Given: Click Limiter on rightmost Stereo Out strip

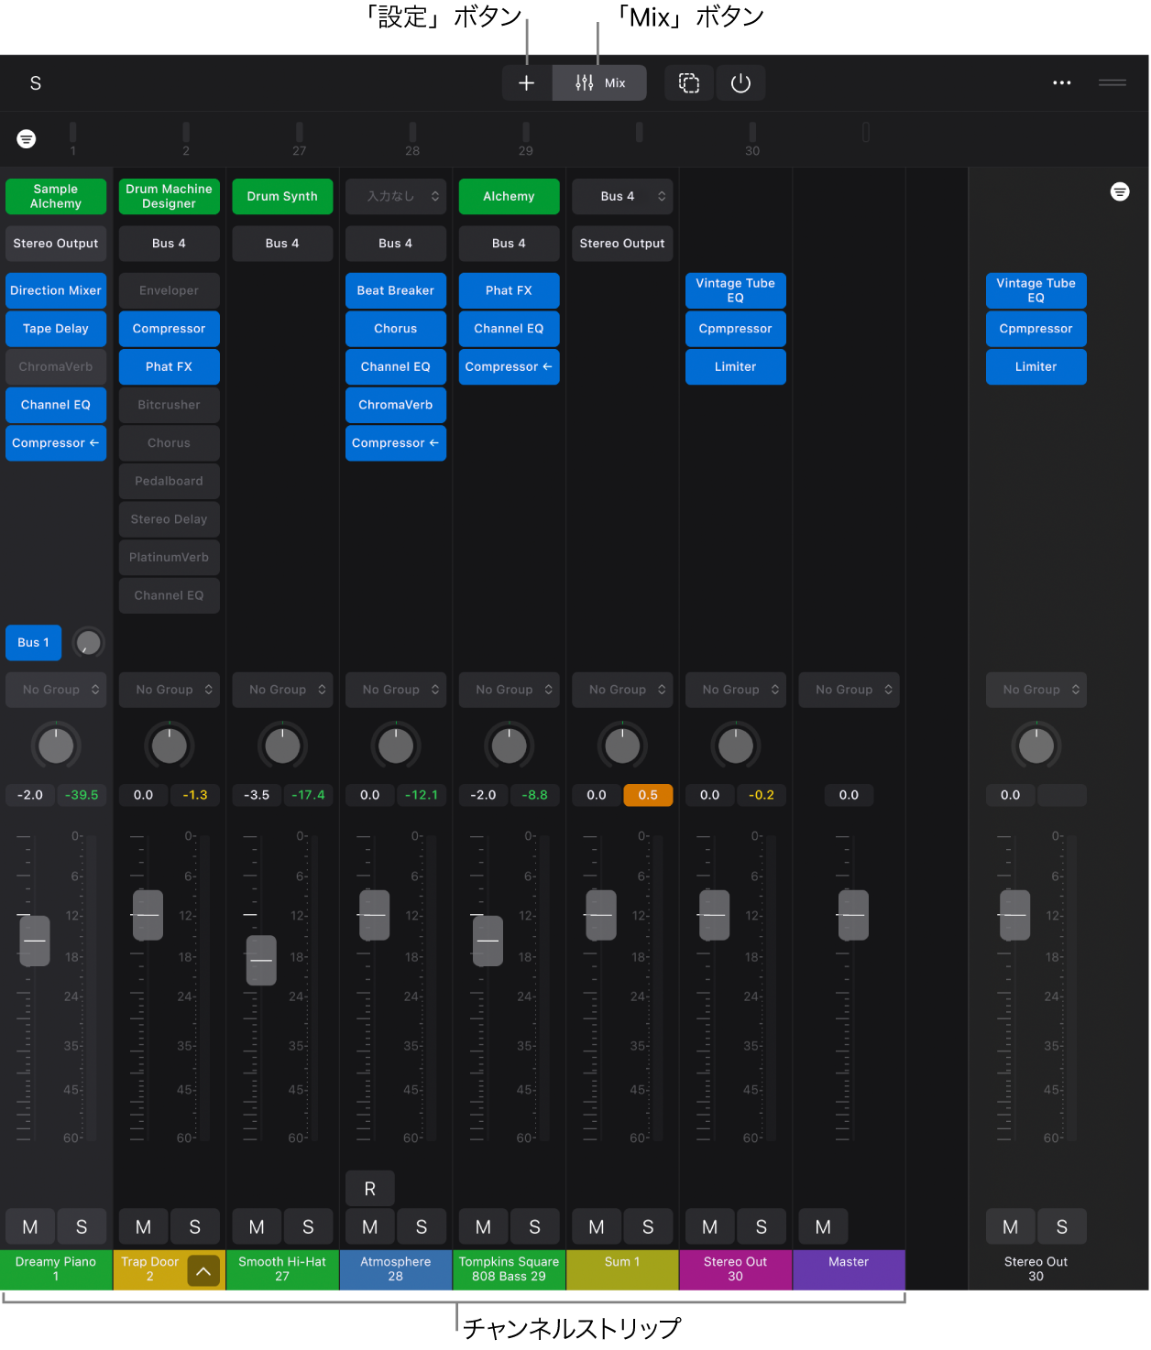Looking at the screenshot, I should (1036, 366).
